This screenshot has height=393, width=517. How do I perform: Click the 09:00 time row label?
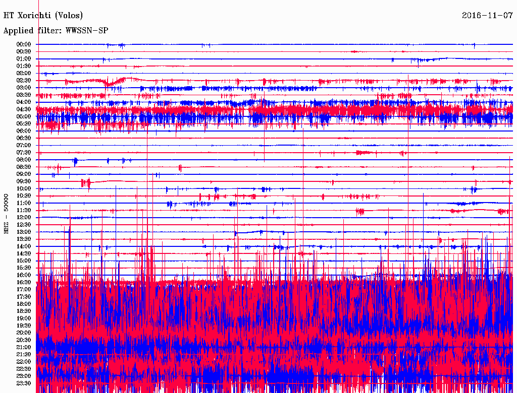tap(24, 174)
